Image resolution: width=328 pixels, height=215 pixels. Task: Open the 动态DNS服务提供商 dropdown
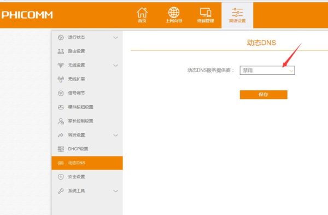(x=267, y=71)
